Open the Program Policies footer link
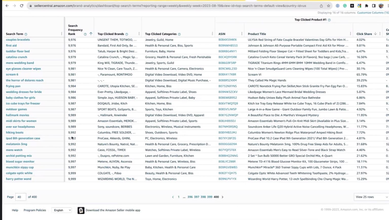This screenshot has height=220, width=389. pos(35,210)
